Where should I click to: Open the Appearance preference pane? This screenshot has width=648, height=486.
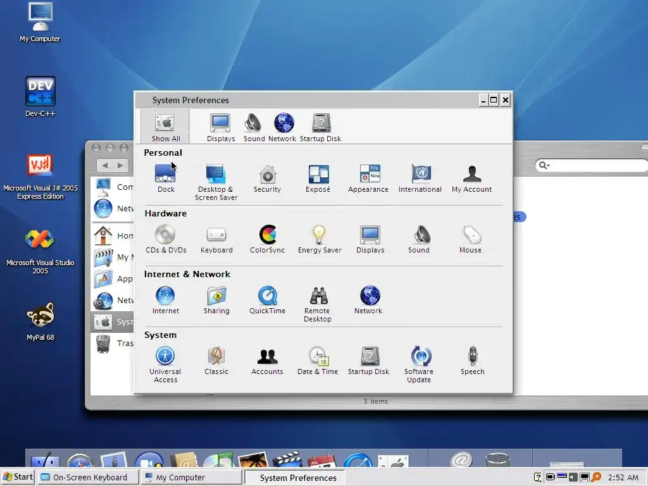point(369,178)
